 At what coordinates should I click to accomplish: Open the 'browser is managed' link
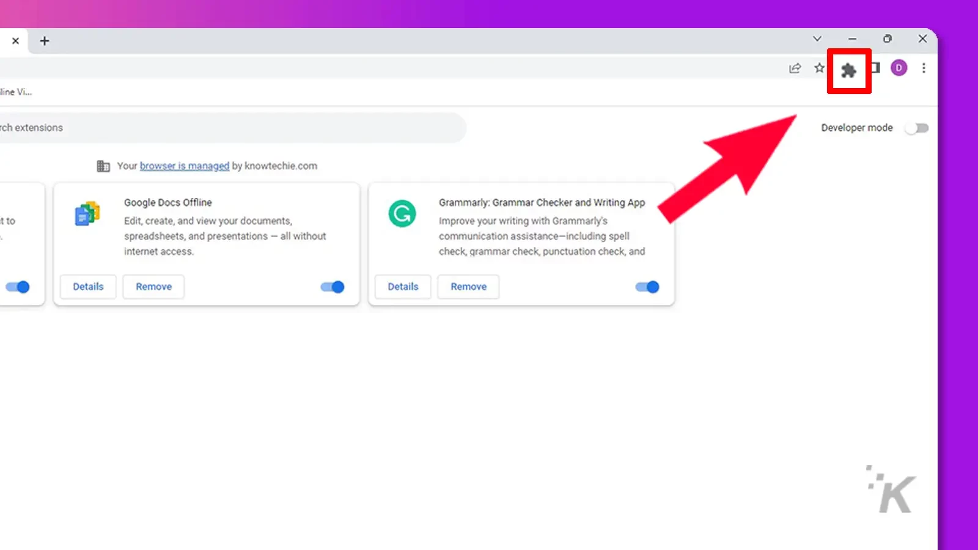[x=185, y=166]
